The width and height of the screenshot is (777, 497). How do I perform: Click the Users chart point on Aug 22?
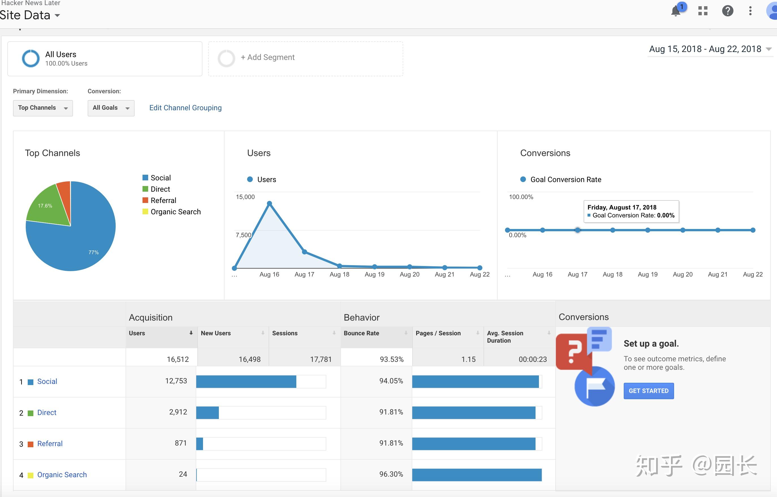click(480, 267)
